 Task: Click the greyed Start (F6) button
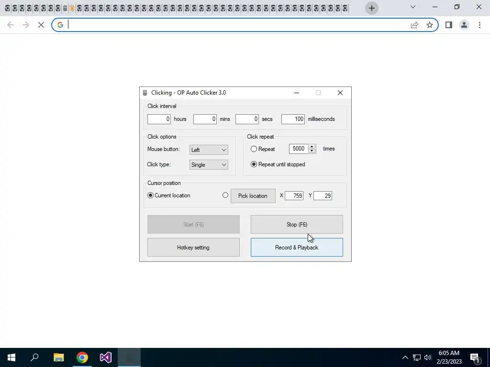point(193,225)
